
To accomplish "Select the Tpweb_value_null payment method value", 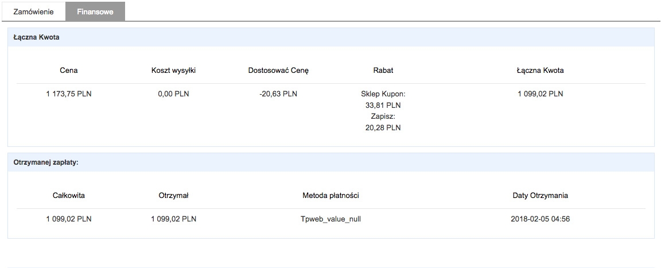I will (330, 219).
